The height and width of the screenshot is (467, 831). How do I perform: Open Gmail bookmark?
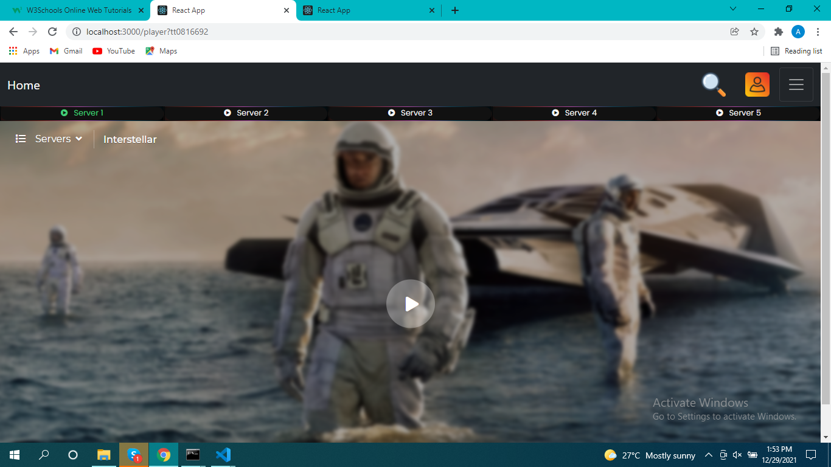click(66, 51)
